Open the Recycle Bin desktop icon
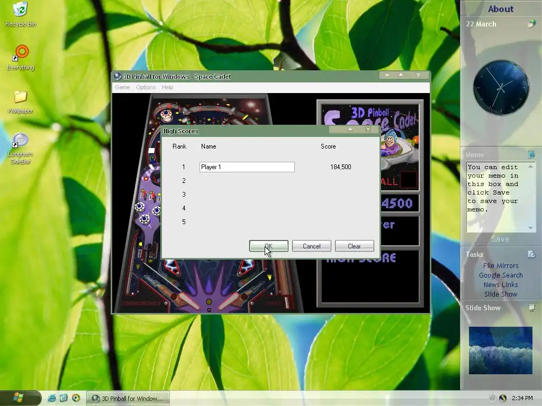 pos(21,14)
